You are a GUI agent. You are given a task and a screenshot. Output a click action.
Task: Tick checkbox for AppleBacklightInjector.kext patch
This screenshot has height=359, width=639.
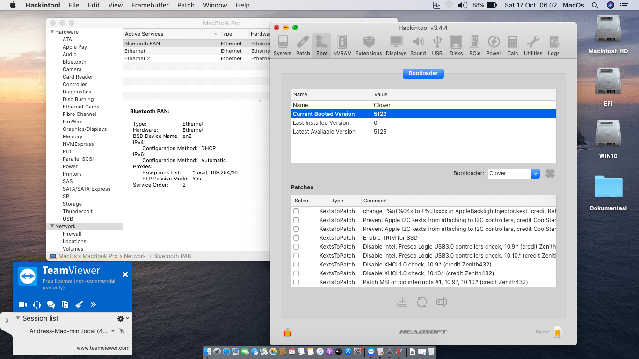coord(296,211)
